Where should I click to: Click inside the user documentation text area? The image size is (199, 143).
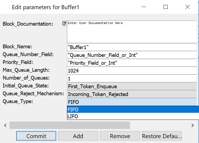(x=131, y=32)
